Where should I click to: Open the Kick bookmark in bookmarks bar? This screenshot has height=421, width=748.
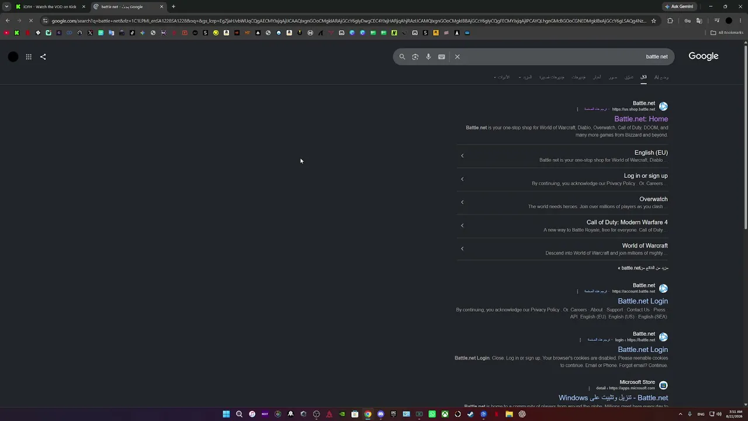pos(17,33)
